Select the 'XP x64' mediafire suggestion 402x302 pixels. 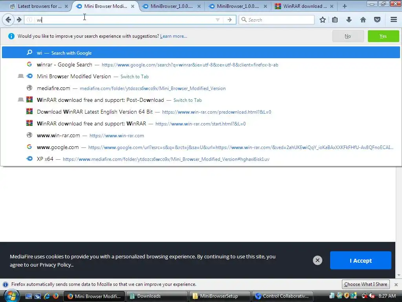(x=201, y=159)
